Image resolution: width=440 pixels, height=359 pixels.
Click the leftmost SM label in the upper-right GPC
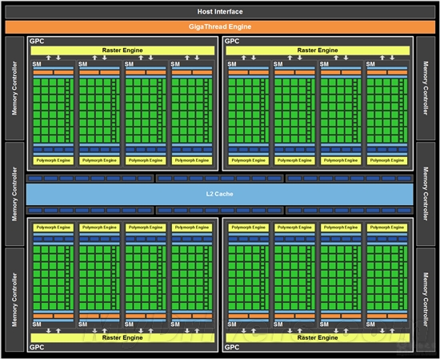pos(232,64)
